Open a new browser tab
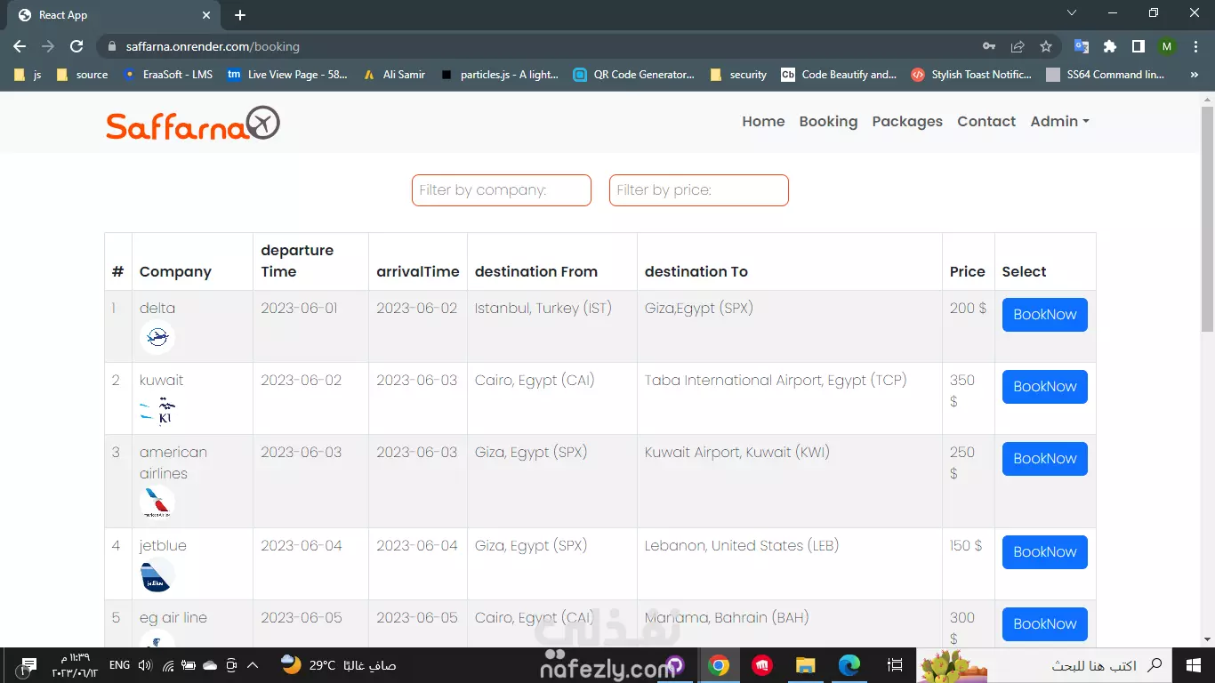The width and height of the screenshot is (1215, 683). 240,15
